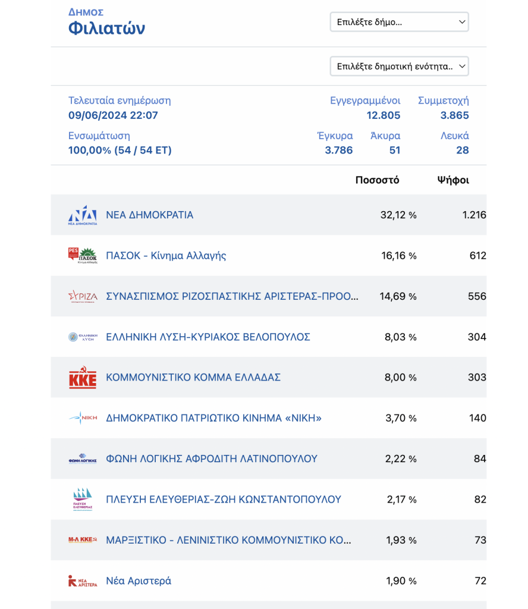Screen dimensions: 528x609
Task: Open the 'Επιλέξτε δήμο...' dropdown
Action: (x=399, y=22)
